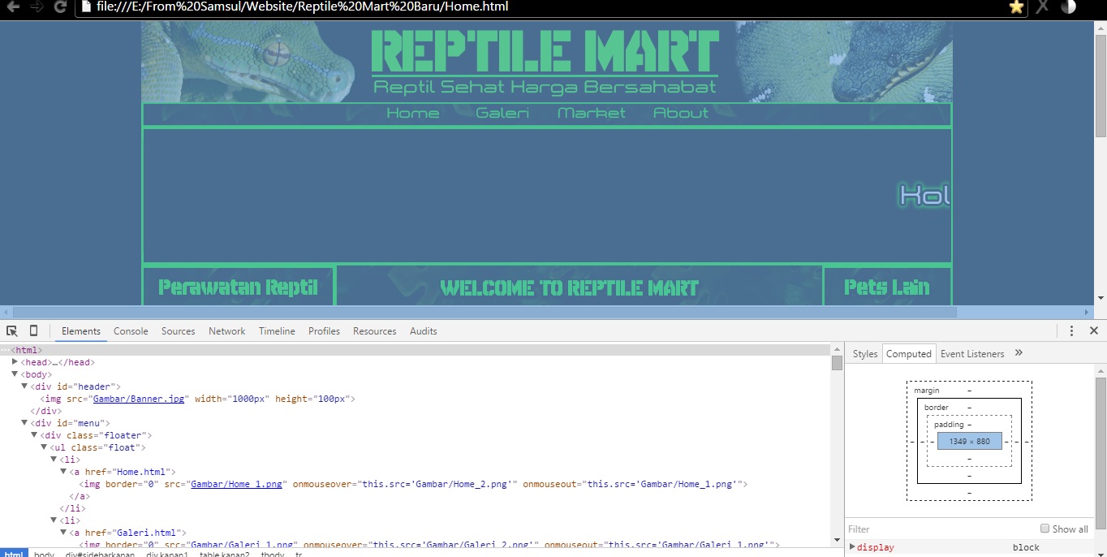
Task: Open the Network panel tab
Action: coord(226,330)
